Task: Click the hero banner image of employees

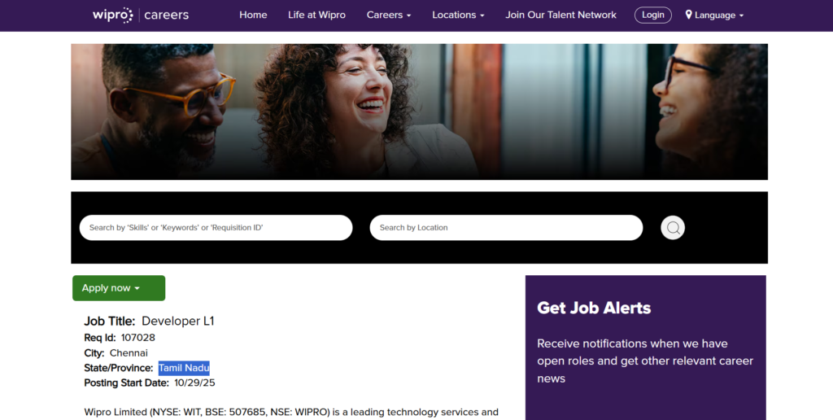Action: pos(419,112)
